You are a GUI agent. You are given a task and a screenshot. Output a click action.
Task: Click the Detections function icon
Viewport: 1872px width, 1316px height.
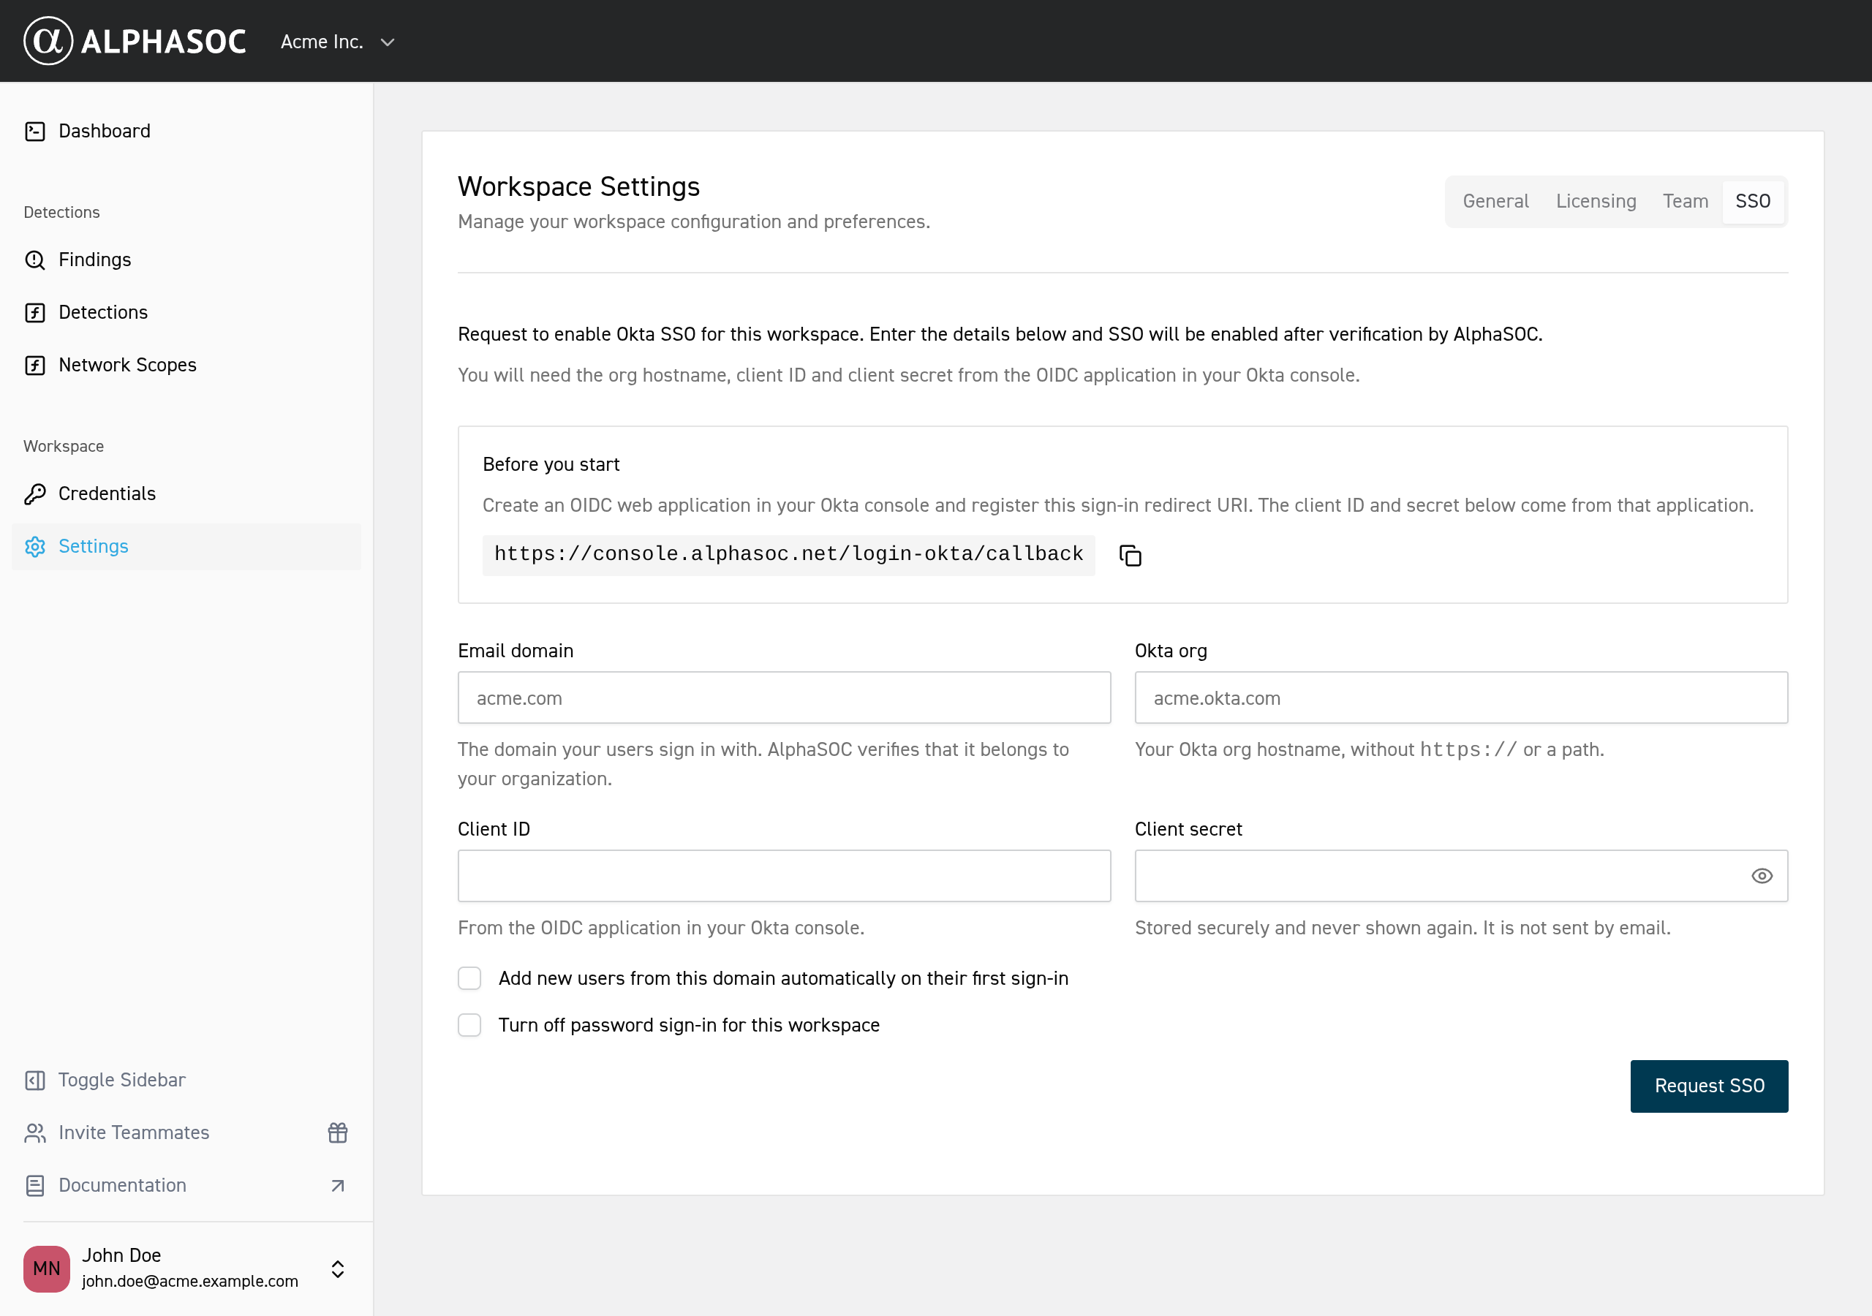[35, 312]
